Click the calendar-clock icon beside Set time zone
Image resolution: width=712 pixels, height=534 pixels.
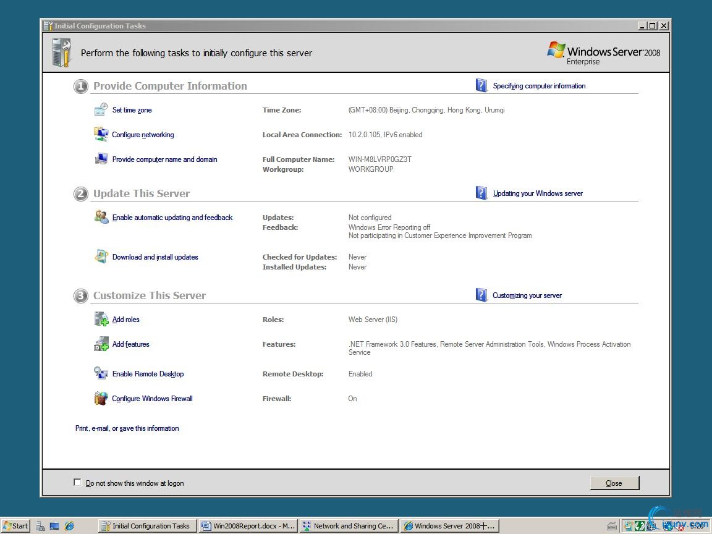(101, 109)
